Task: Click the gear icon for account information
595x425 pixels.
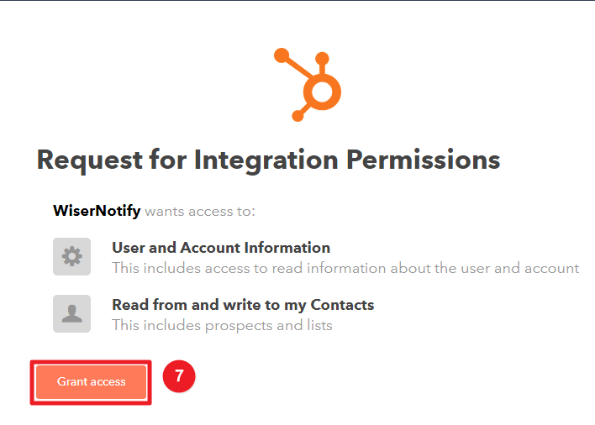Action: [71, 257]
